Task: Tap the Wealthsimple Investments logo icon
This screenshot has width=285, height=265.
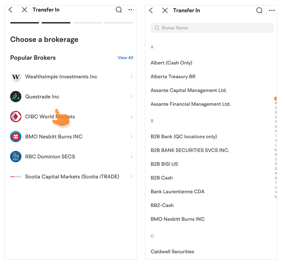Action: point(16,77)
